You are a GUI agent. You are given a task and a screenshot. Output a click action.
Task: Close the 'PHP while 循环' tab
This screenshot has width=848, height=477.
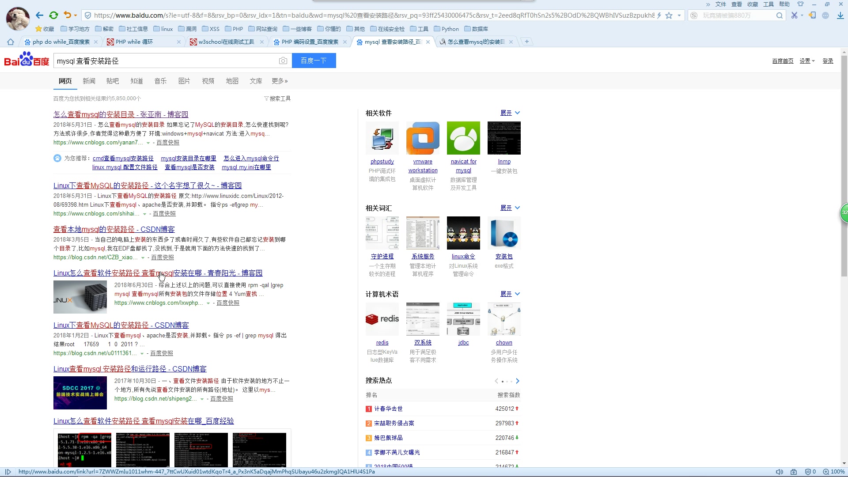[178, 42]
